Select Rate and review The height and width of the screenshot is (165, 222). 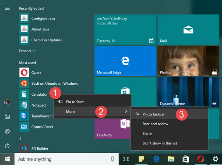point(169,124)
